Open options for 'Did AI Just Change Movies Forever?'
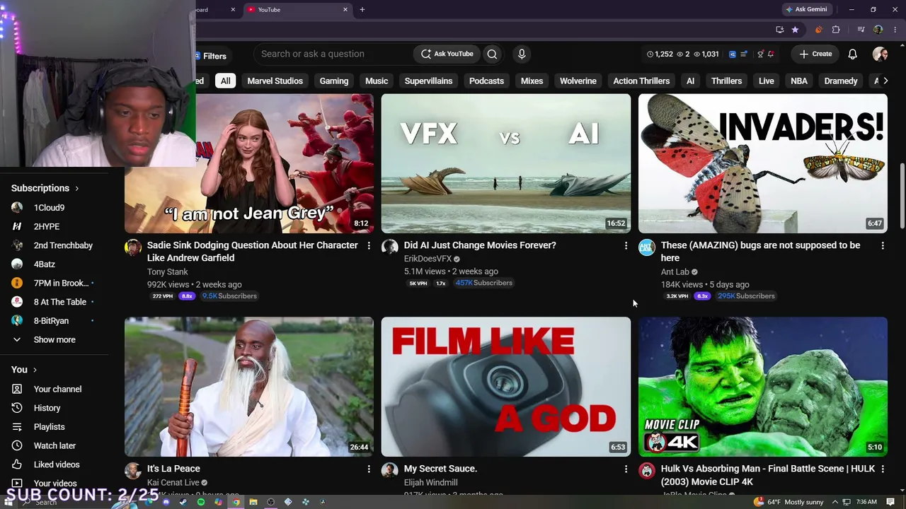Viewport: 906px width, 509px height. pos(626,245)
